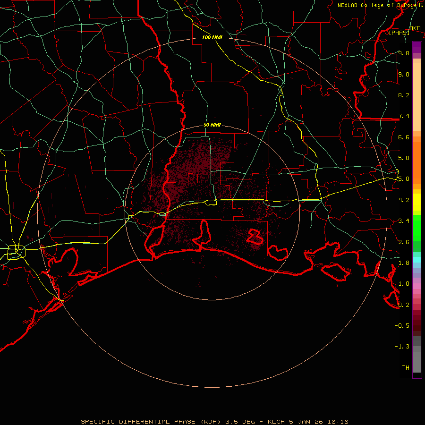The image size is (425, 425).
Task: Click the "100 NMI" range ring label
Action: [212, 37]
